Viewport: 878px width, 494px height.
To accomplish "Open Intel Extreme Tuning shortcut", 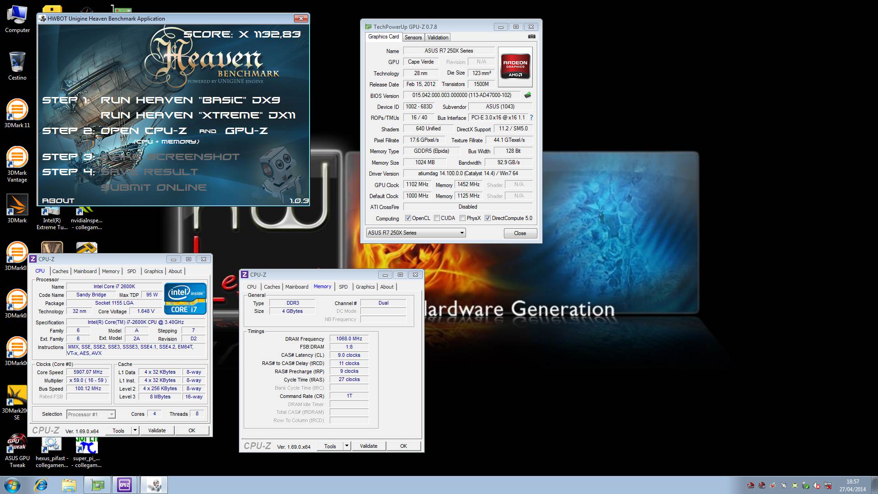I will (x=52, y=219).
